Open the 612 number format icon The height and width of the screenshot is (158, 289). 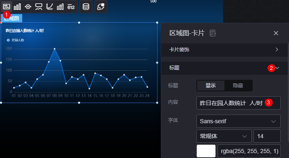click(x=71, y=7)
